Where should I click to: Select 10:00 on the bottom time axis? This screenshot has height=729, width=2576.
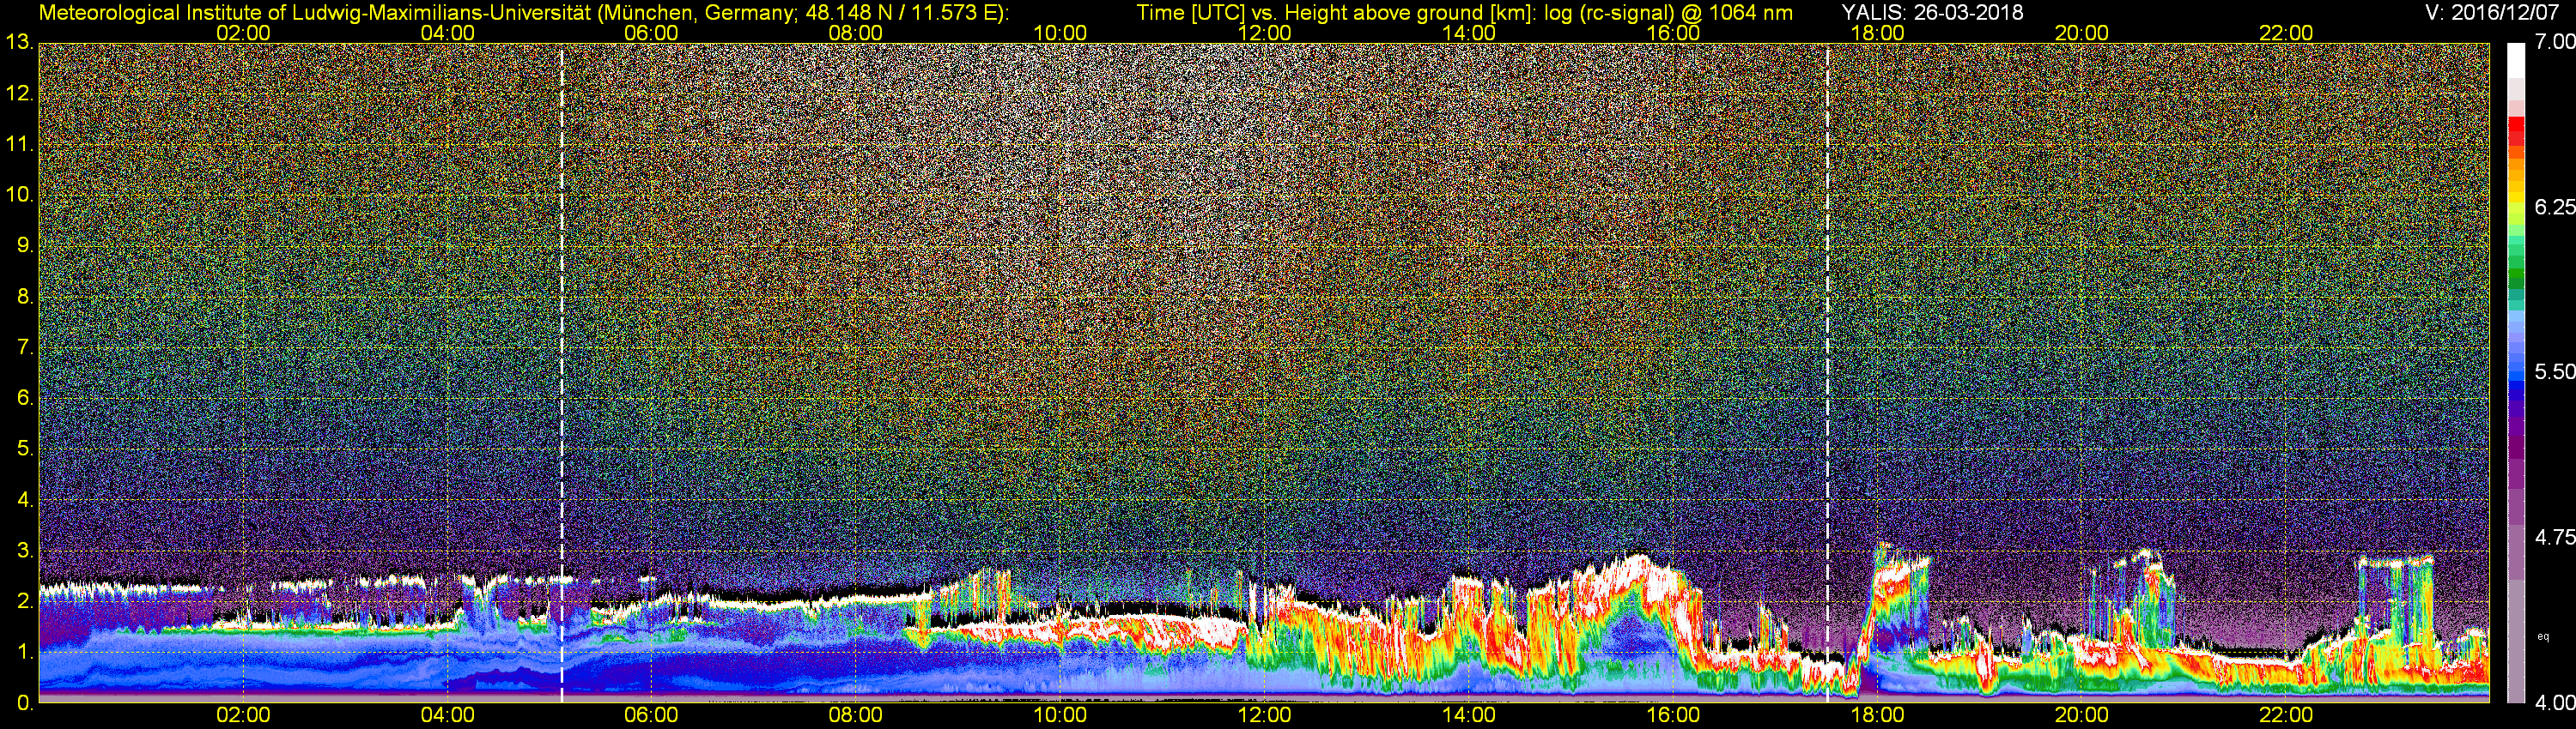pyautogui.click(x=1060, y=716)
